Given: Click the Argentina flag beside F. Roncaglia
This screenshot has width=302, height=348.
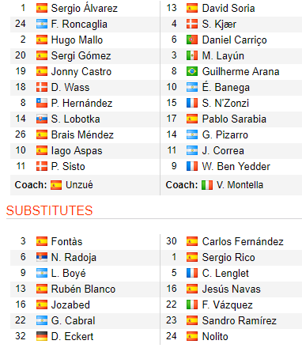Looking at the screenshot, I should pos(42,24).
